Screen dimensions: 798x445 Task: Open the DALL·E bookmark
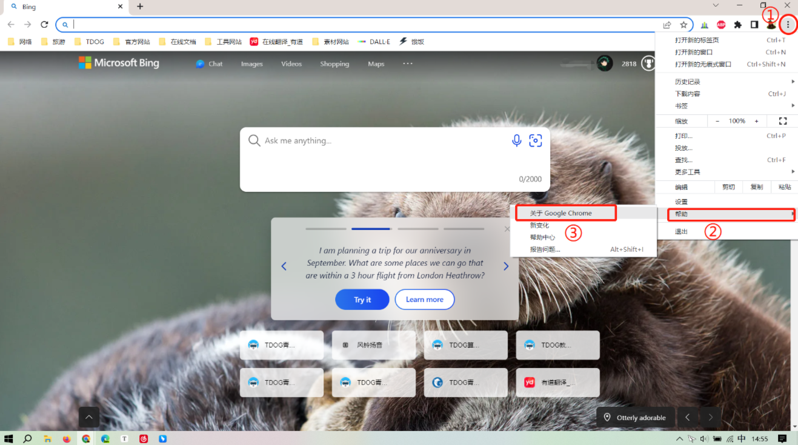click(374, 41)
